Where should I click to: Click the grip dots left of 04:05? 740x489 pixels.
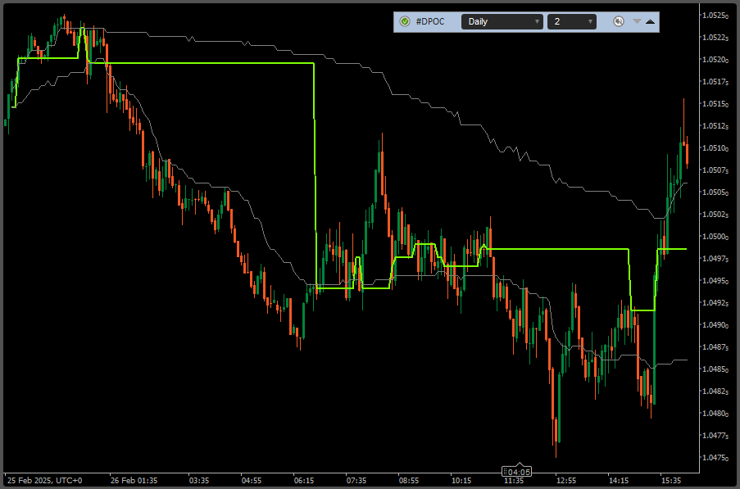point(505,472)
